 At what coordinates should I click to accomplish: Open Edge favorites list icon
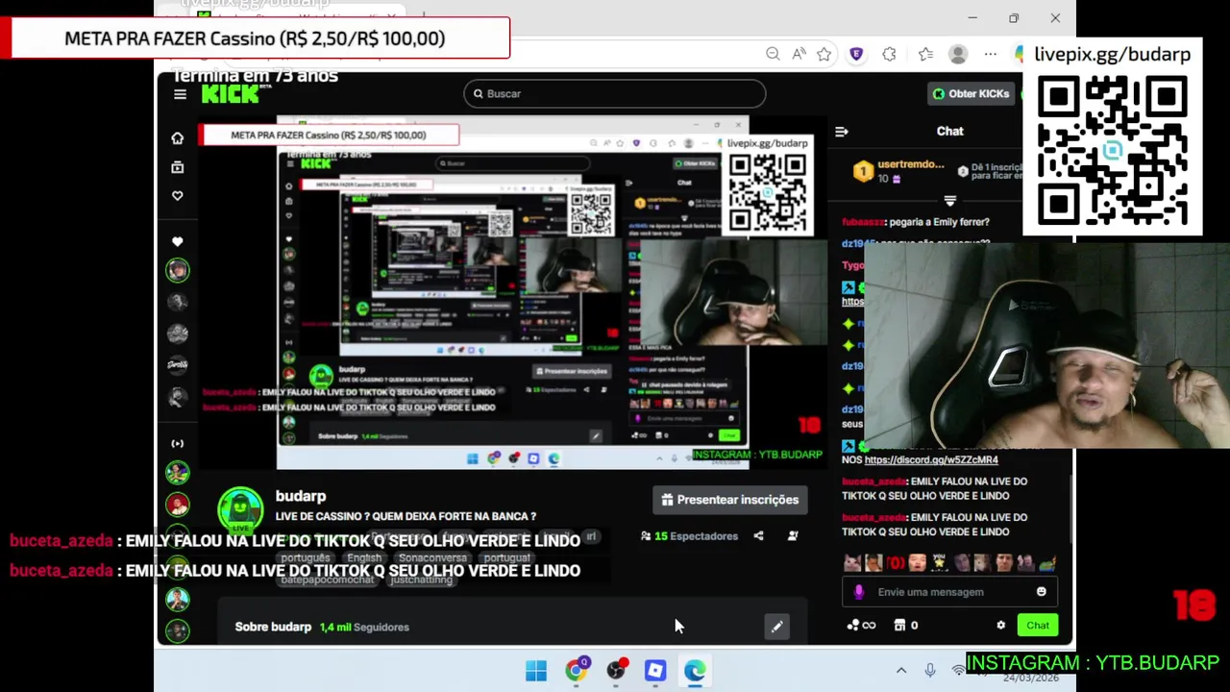[x=925, y=55]
